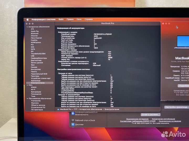The width and height of the screenshot is (189, 141).
Task: Open the Справка menu
Action: [89, 19]
